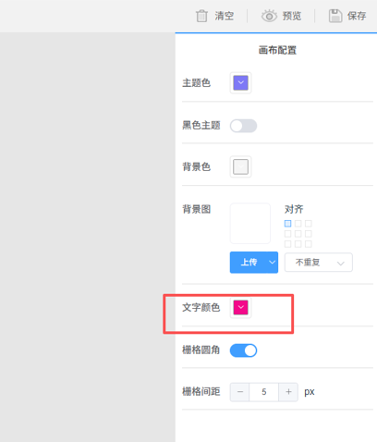
Task: Toggle the 栅格圆角 switch off
Action: (243, 350)
